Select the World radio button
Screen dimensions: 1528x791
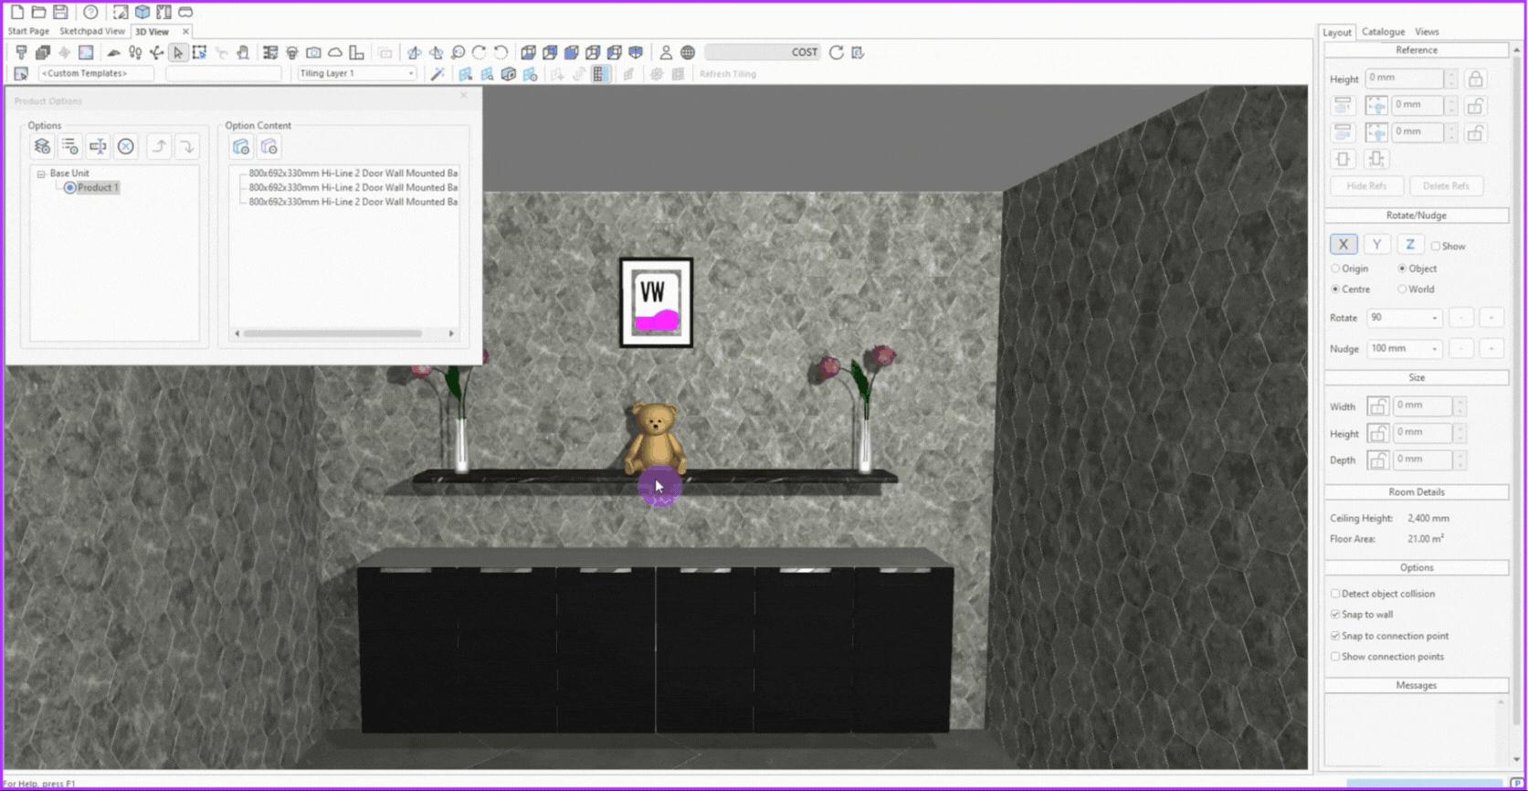point(1402,290)
